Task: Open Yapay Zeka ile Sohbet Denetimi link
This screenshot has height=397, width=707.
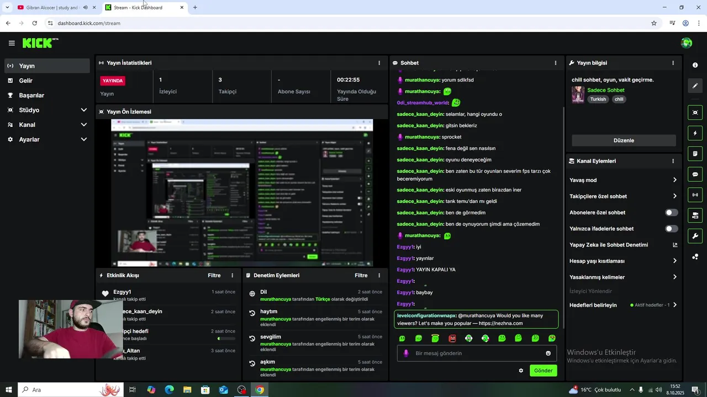Action: [x=624, y=245]
